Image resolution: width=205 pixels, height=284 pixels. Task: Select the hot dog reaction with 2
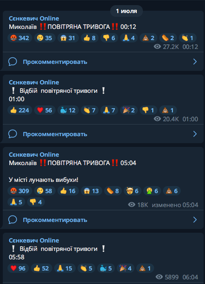pos(168,38)
